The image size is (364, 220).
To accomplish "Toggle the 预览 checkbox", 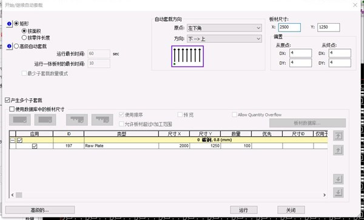I will click(x=180, y=115).
